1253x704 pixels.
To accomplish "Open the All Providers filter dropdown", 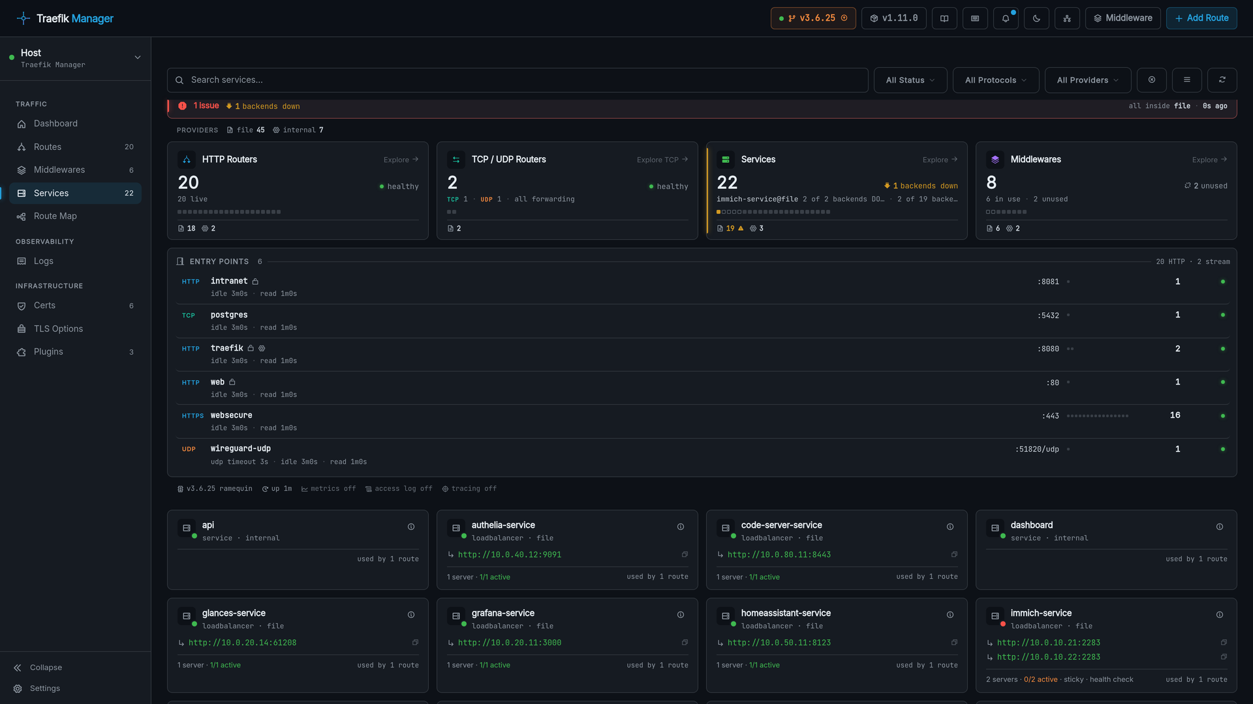I will click(x=1088, y=80).
